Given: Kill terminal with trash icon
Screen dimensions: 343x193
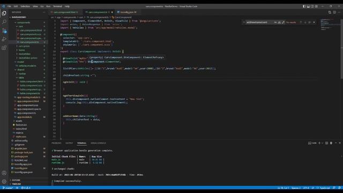Looking at the screenshot, I should (x=331, y=143).
